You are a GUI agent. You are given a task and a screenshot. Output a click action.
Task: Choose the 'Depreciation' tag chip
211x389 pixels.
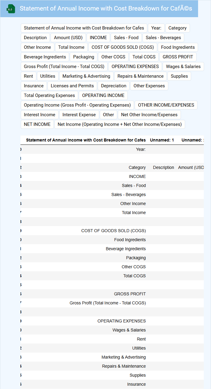pyautogui.click(x=114, y=86)
